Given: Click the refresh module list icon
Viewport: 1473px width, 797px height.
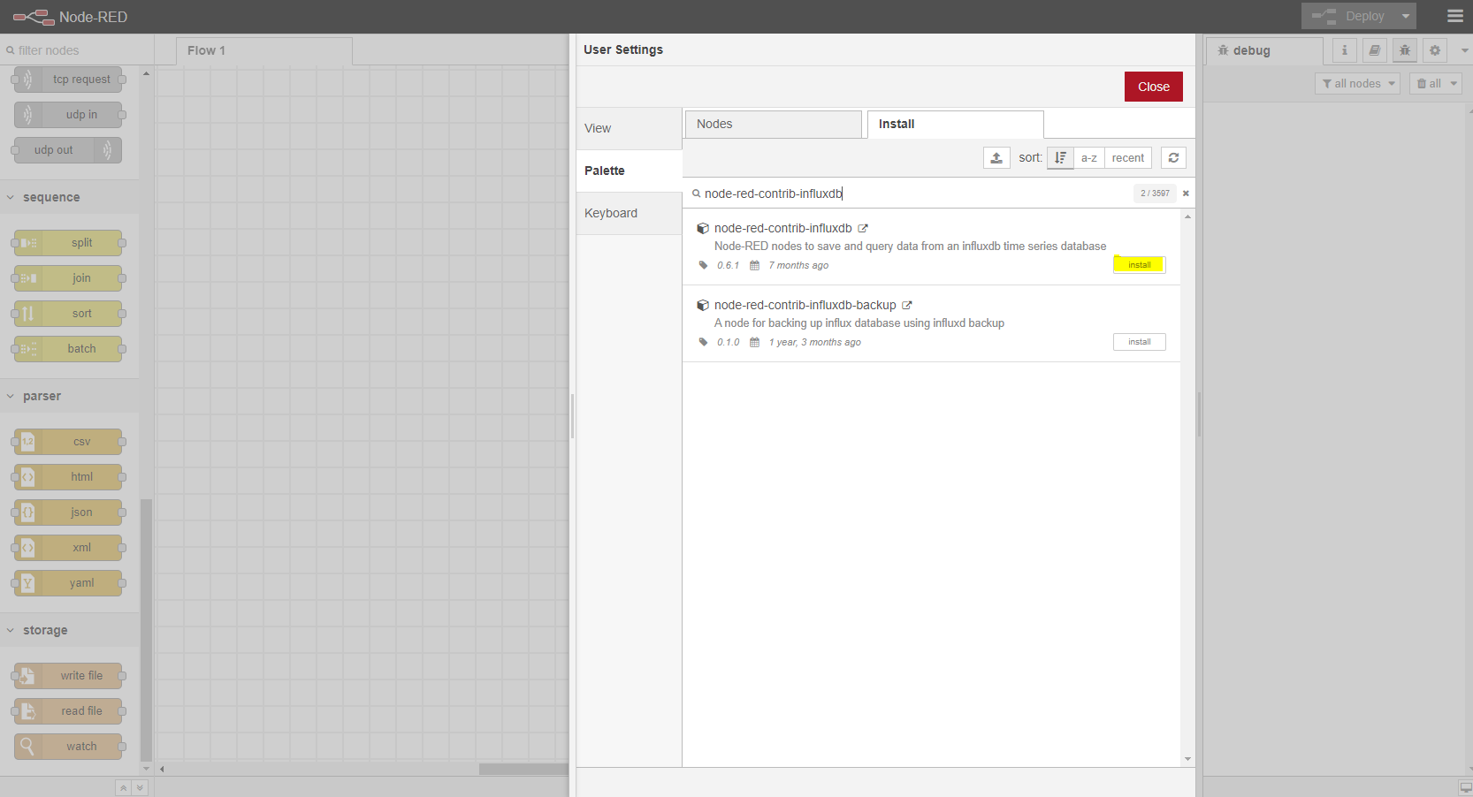Looking at the screenshot, I should pyautogui.click(x=1173, y=158).
